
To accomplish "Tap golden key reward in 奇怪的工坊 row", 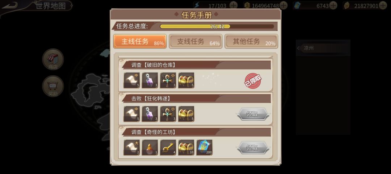I will click(168, 147).
